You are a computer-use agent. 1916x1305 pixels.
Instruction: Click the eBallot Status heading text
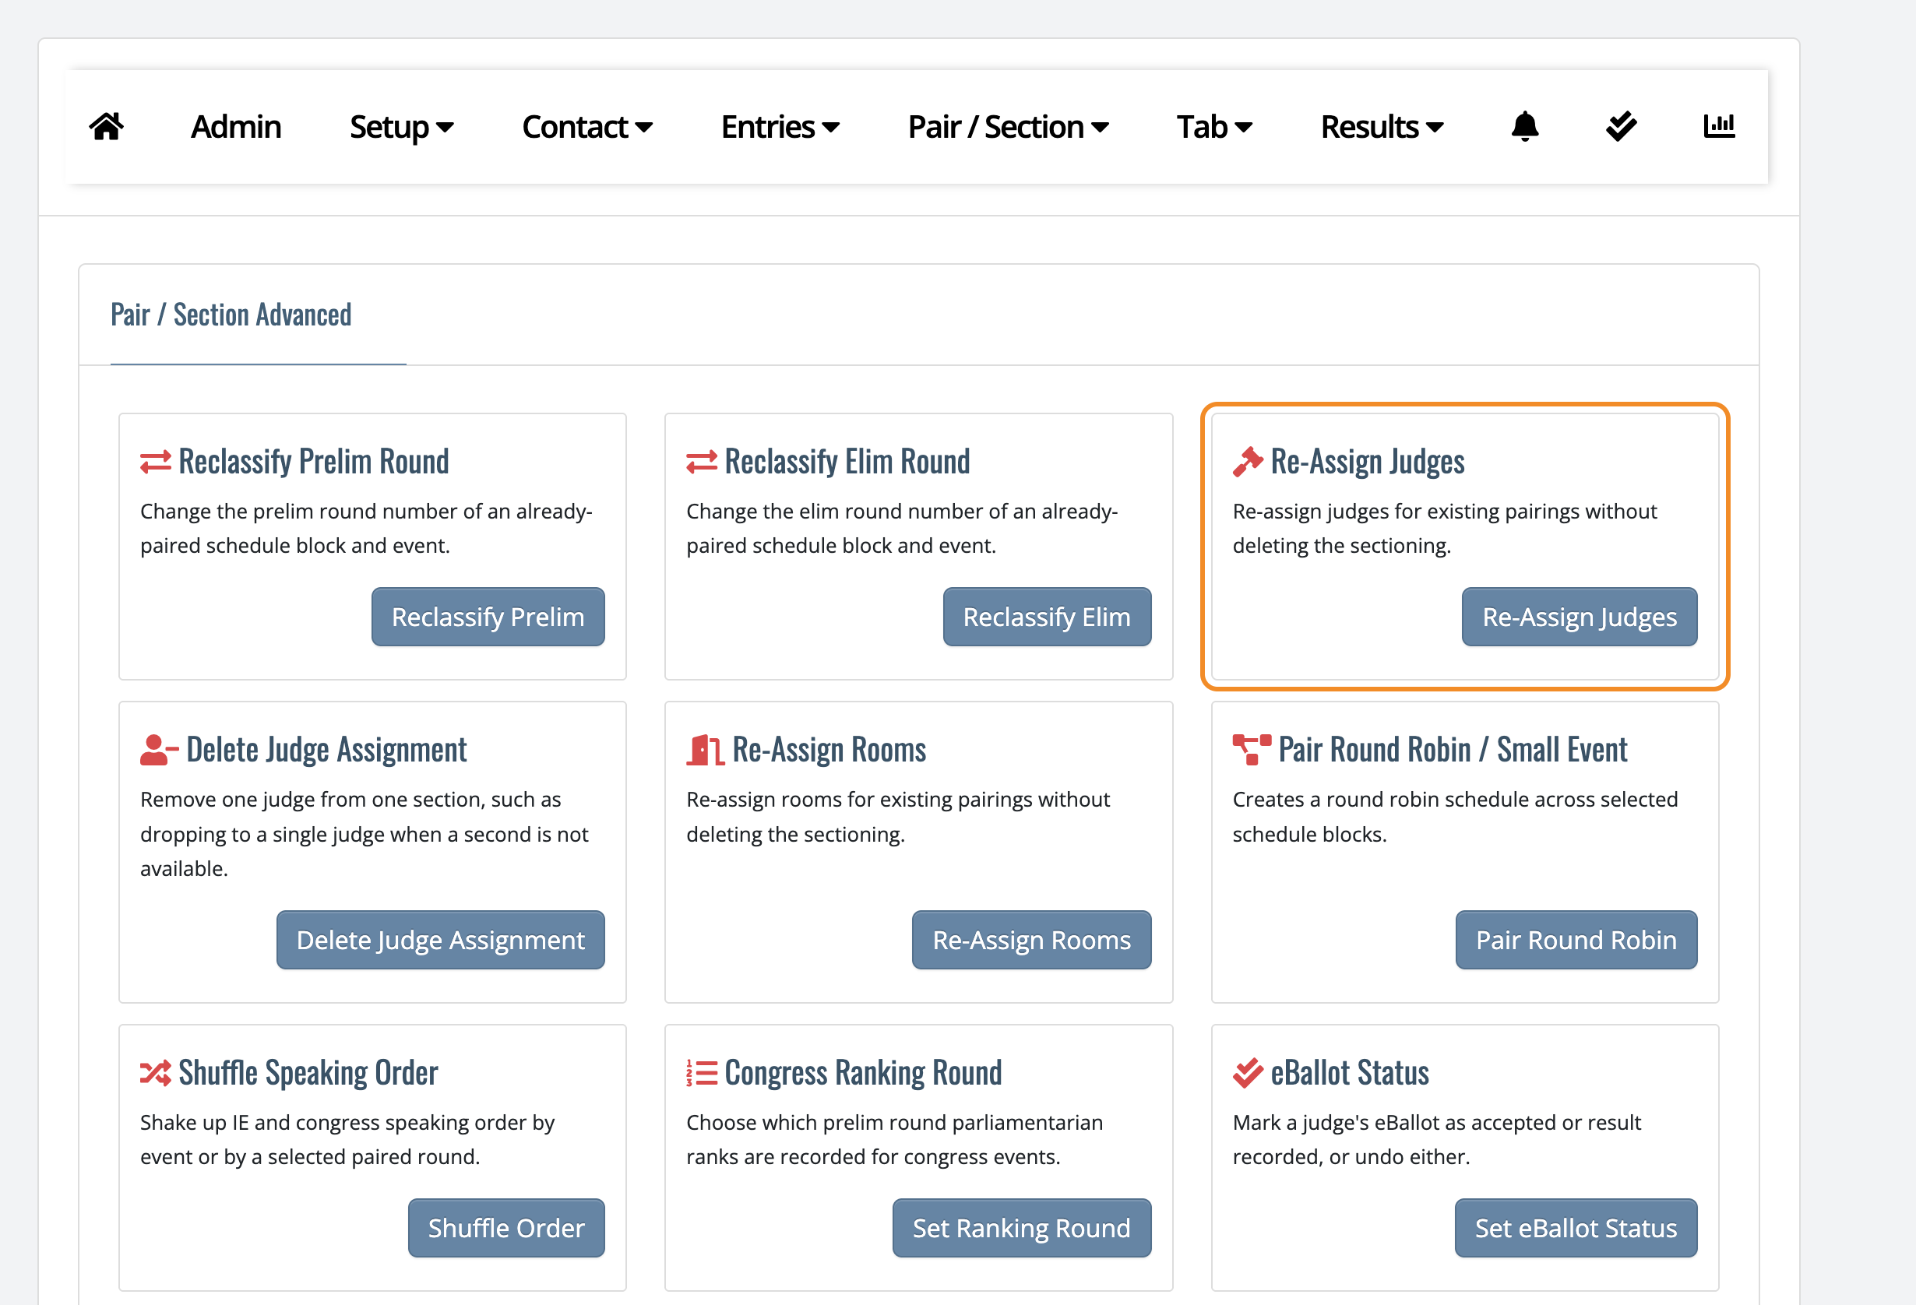(x=1350, y=1073)
